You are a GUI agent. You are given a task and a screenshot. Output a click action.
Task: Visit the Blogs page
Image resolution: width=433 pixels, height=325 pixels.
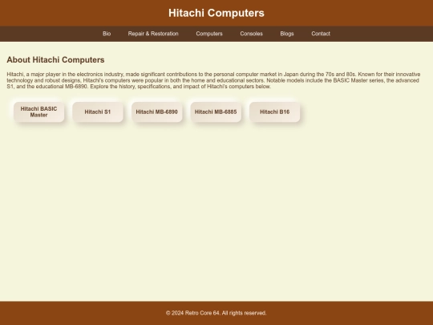287,34
